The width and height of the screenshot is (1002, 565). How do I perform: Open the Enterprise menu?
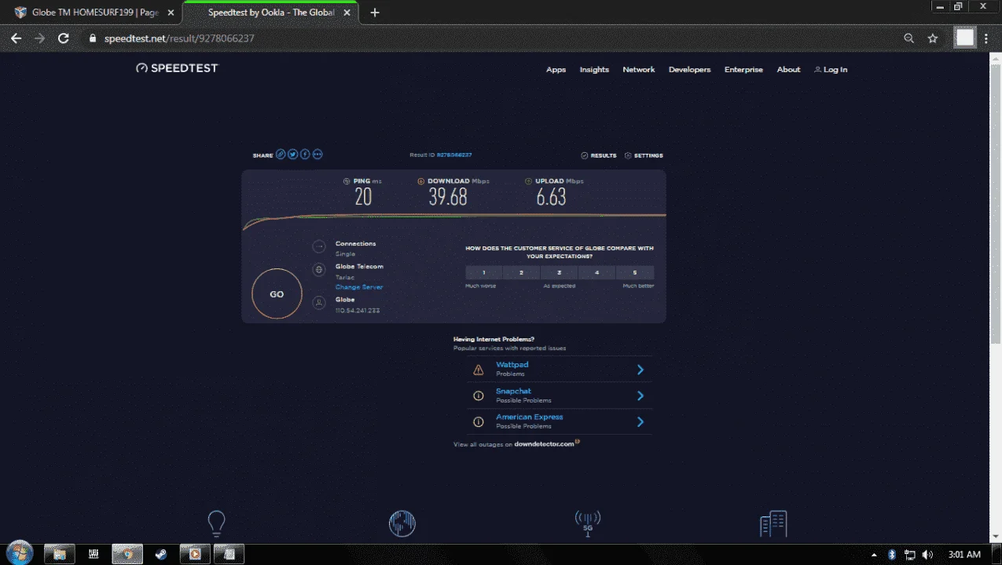(743, 69)
